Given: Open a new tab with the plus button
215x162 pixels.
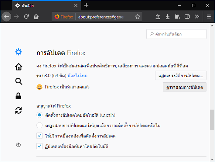Looking at the screenshot, I should point(86,5).
